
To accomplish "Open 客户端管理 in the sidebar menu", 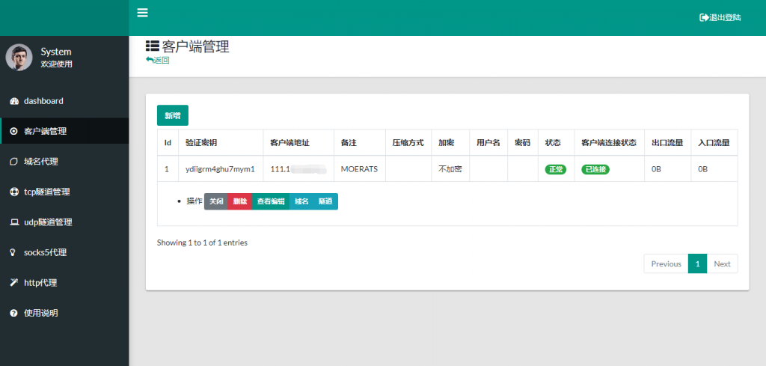I will [45, 131].
